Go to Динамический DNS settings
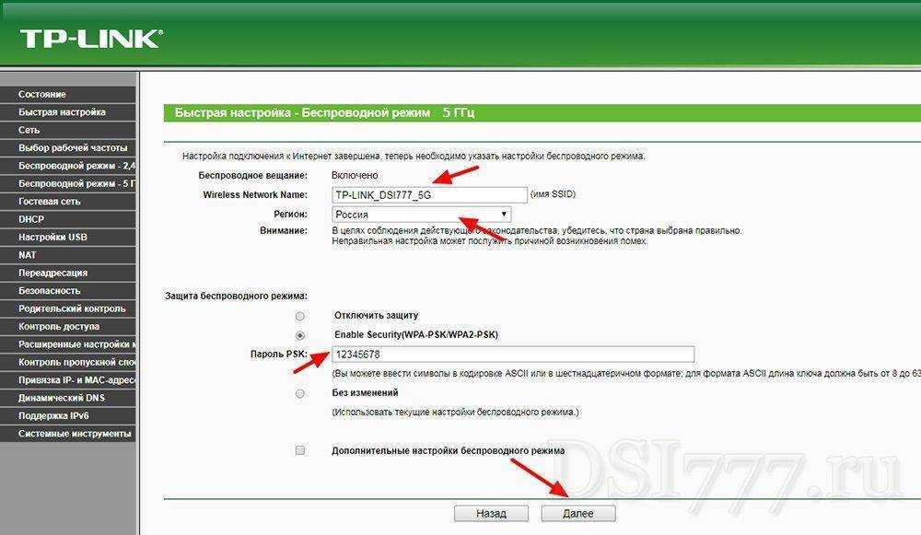This screenshot has height=535, width=921. pyautogui.click(x=62, y=398)
